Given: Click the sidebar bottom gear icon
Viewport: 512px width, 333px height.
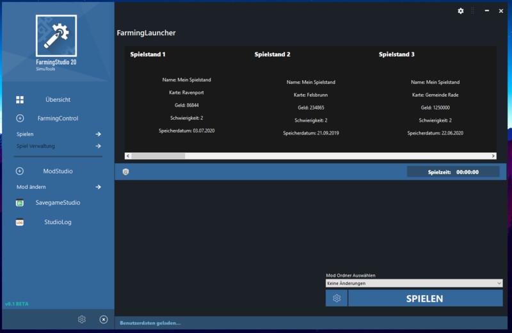Looking at the screenshot, I should tap(82, 320).
